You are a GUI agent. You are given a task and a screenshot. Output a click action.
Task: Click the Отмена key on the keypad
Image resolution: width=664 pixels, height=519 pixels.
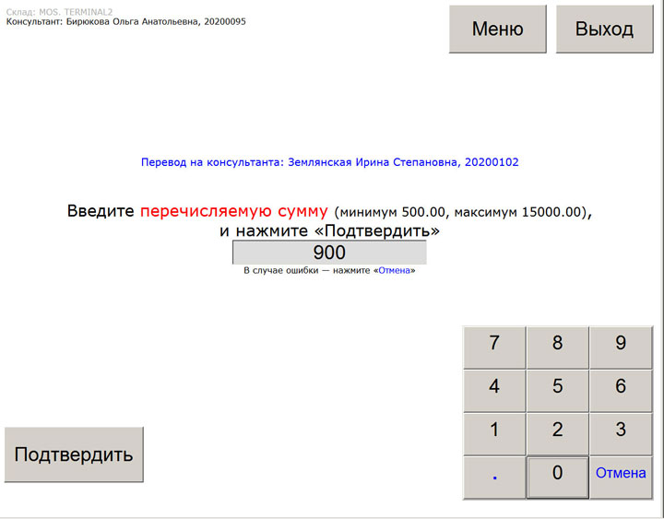[621, 478]
